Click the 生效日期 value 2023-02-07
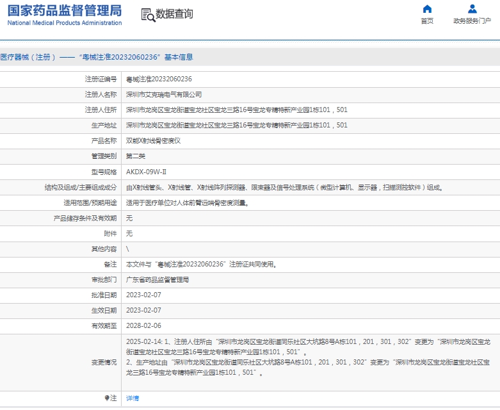Screen dimensions: 500x410 click(143, 310)
